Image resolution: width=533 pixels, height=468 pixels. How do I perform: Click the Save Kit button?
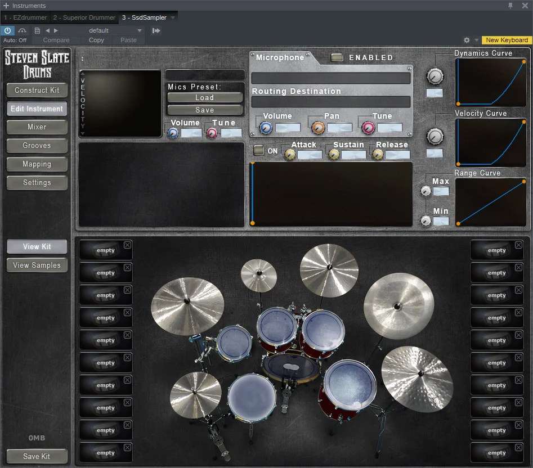[37, 456]
